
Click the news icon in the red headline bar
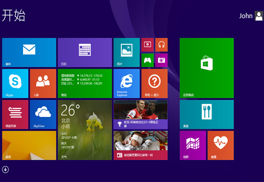pos(120,155)
